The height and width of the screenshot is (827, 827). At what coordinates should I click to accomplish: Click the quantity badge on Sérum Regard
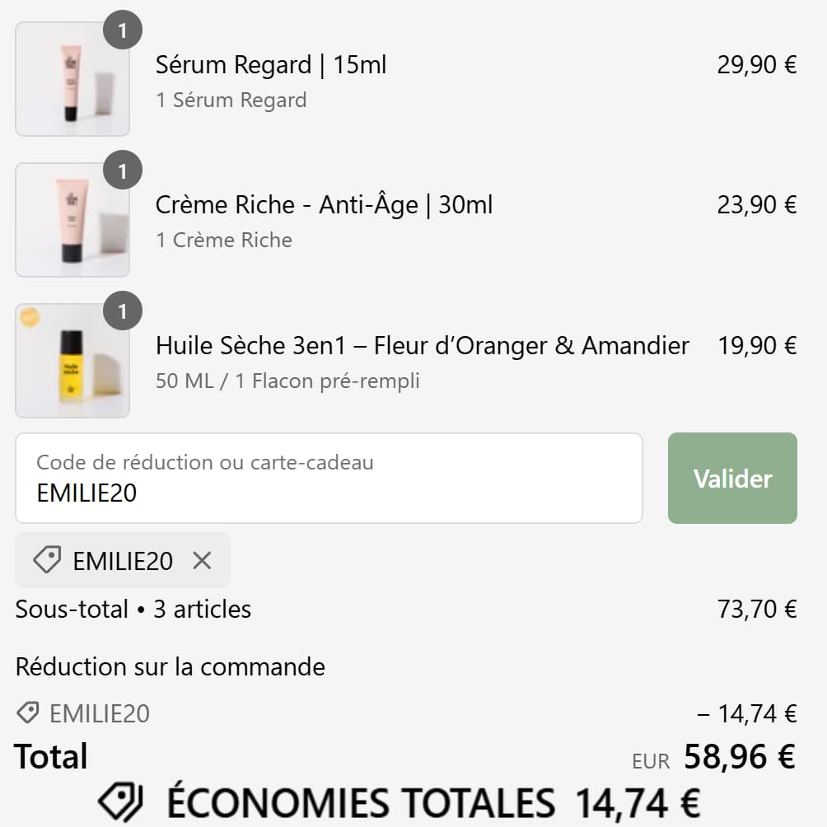(x=122, y=30)
